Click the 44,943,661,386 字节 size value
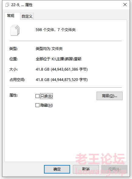The height and width of the screenshot is (179, 132). click(69, 69)
